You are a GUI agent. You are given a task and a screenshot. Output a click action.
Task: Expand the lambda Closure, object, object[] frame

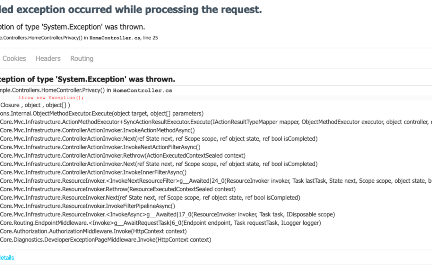click(35, 105)
